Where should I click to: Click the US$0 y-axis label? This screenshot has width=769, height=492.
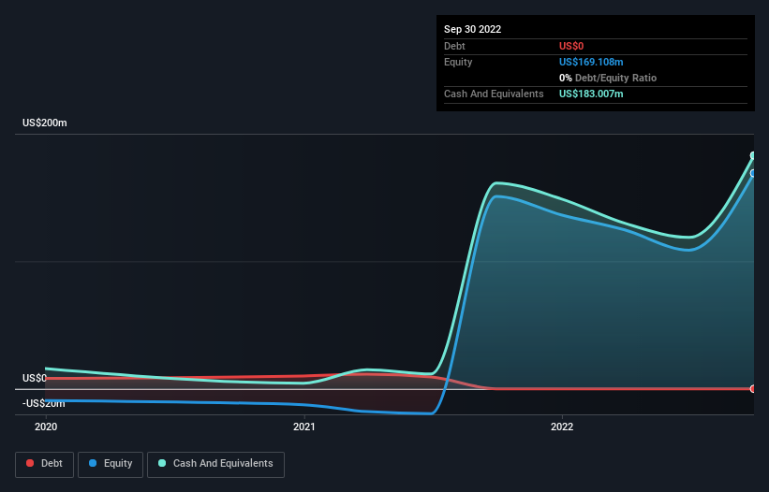35,379
